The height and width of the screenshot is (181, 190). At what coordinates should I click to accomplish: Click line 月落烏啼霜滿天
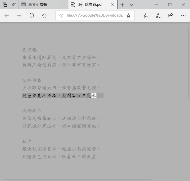39,118
